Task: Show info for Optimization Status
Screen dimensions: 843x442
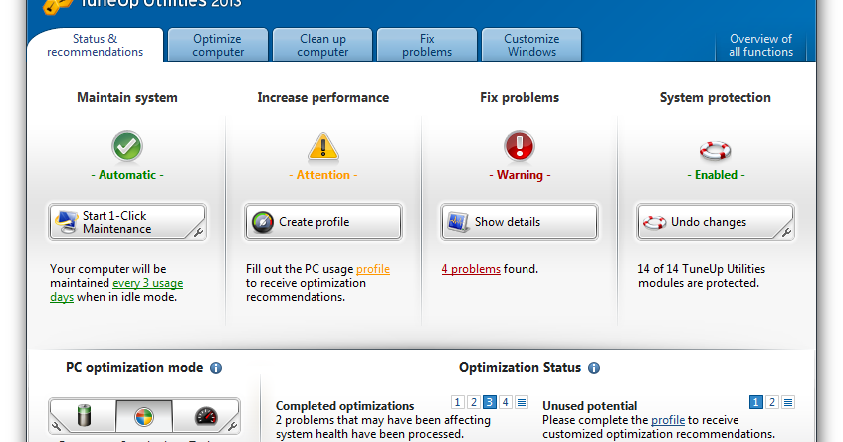Action: point(594,368)
